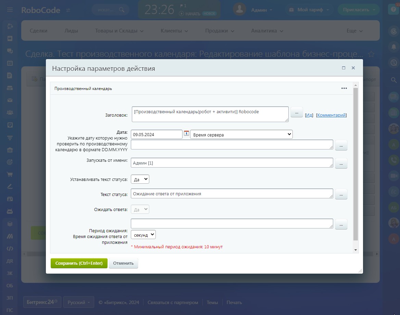Click the calendar date picker icon
This screenshot has width=400, height=315.
click(x=186, y=133)
